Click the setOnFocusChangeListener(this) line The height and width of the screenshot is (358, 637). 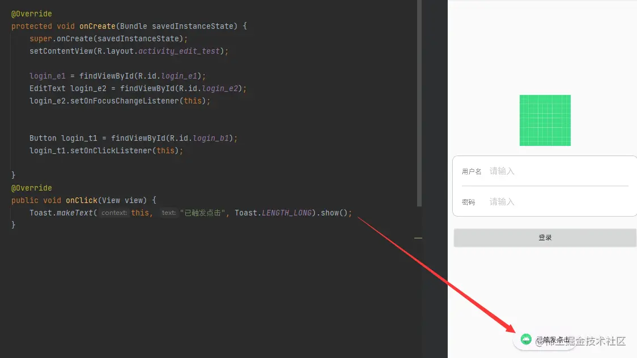point(120,101)
